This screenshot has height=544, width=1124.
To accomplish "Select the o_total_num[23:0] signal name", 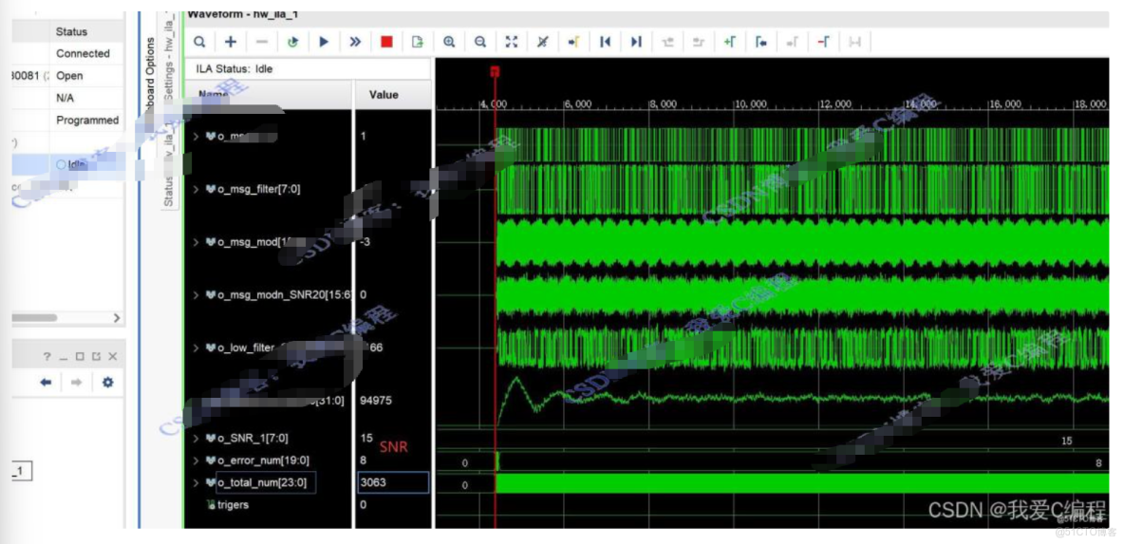I will coord(261,482).
